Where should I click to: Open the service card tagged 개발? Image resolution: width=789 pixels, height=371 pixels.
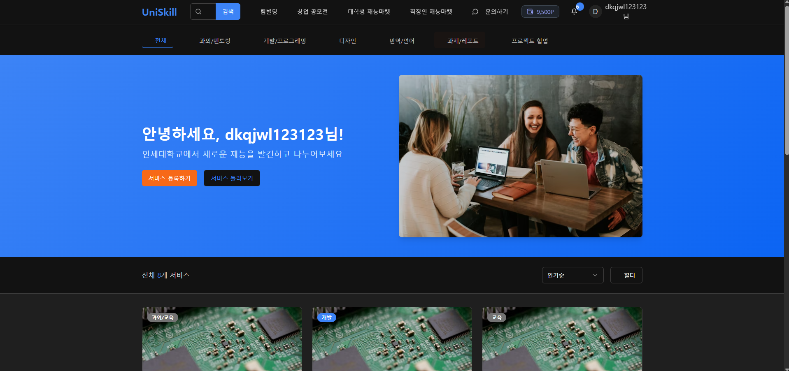[x=392, y=339]
